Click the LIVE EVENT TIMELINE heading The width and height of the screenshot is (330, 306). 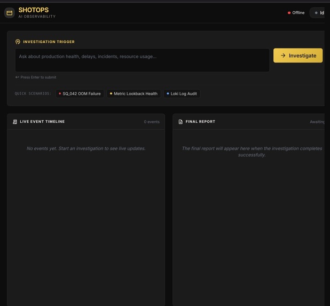tap(42, 122)
